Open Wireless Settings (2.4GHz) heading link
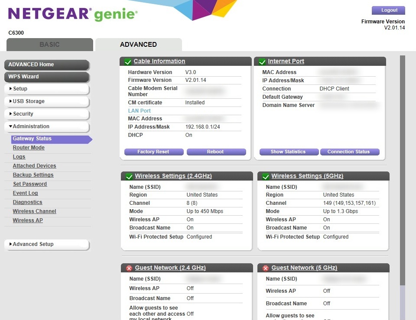The image size is (416, 320). (173, 176)
